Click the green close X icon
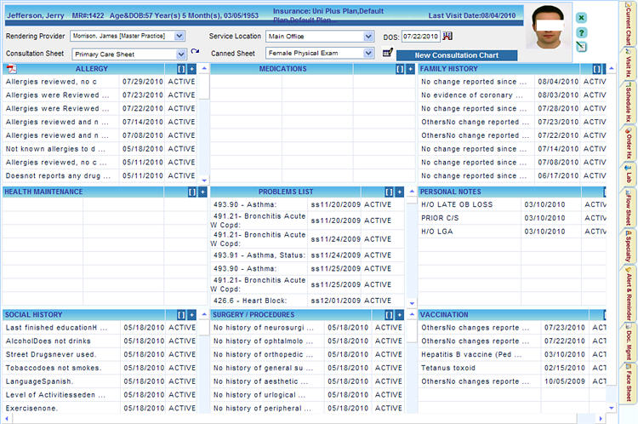 [x=581, y=17]
